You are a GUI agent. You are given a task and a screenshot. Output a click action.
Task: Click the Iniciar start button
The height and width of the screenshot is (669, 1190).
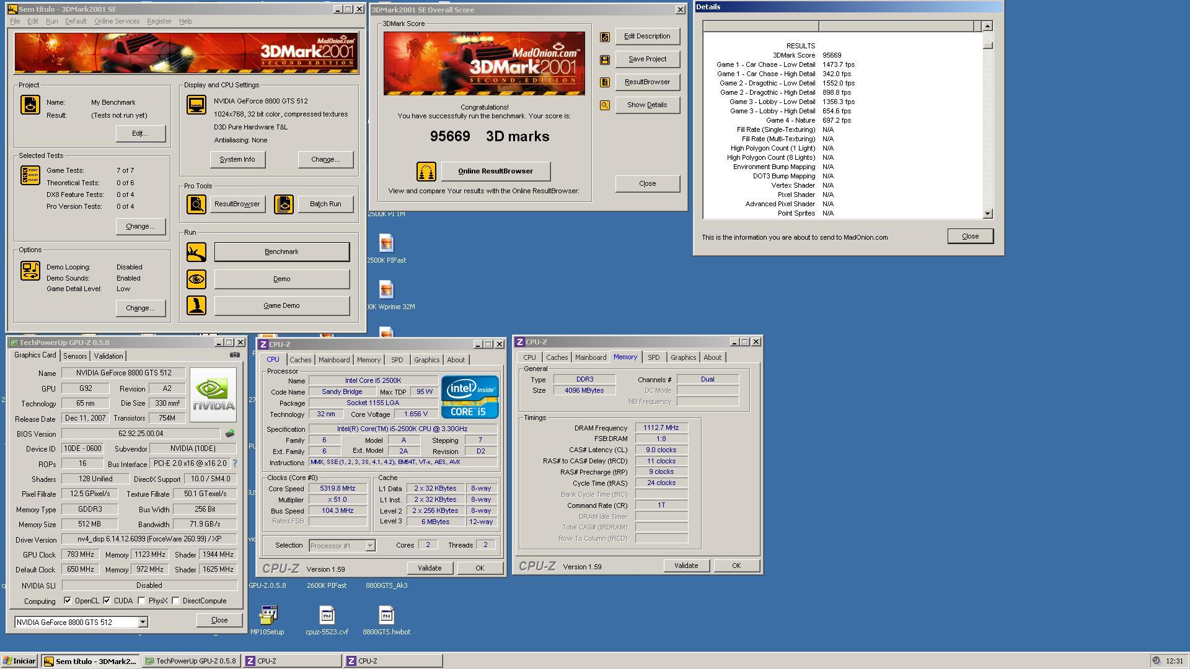pos(19,661)
